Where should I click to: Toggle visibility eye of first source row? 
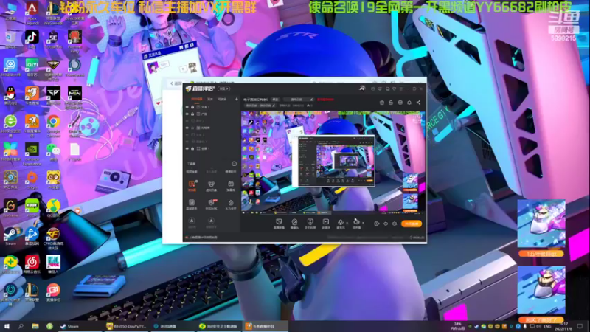tap(187, 107)
